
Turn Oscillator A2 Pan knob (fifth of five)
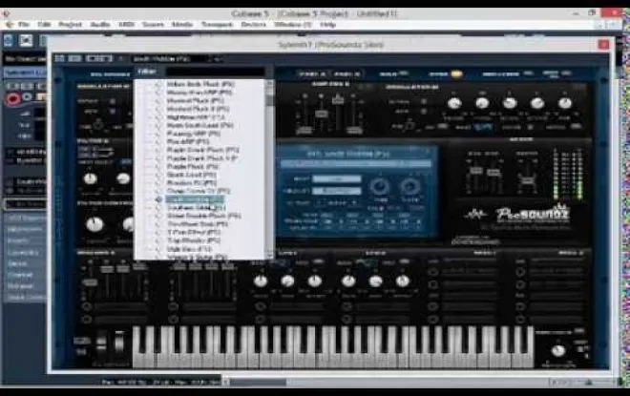point(564,103)
